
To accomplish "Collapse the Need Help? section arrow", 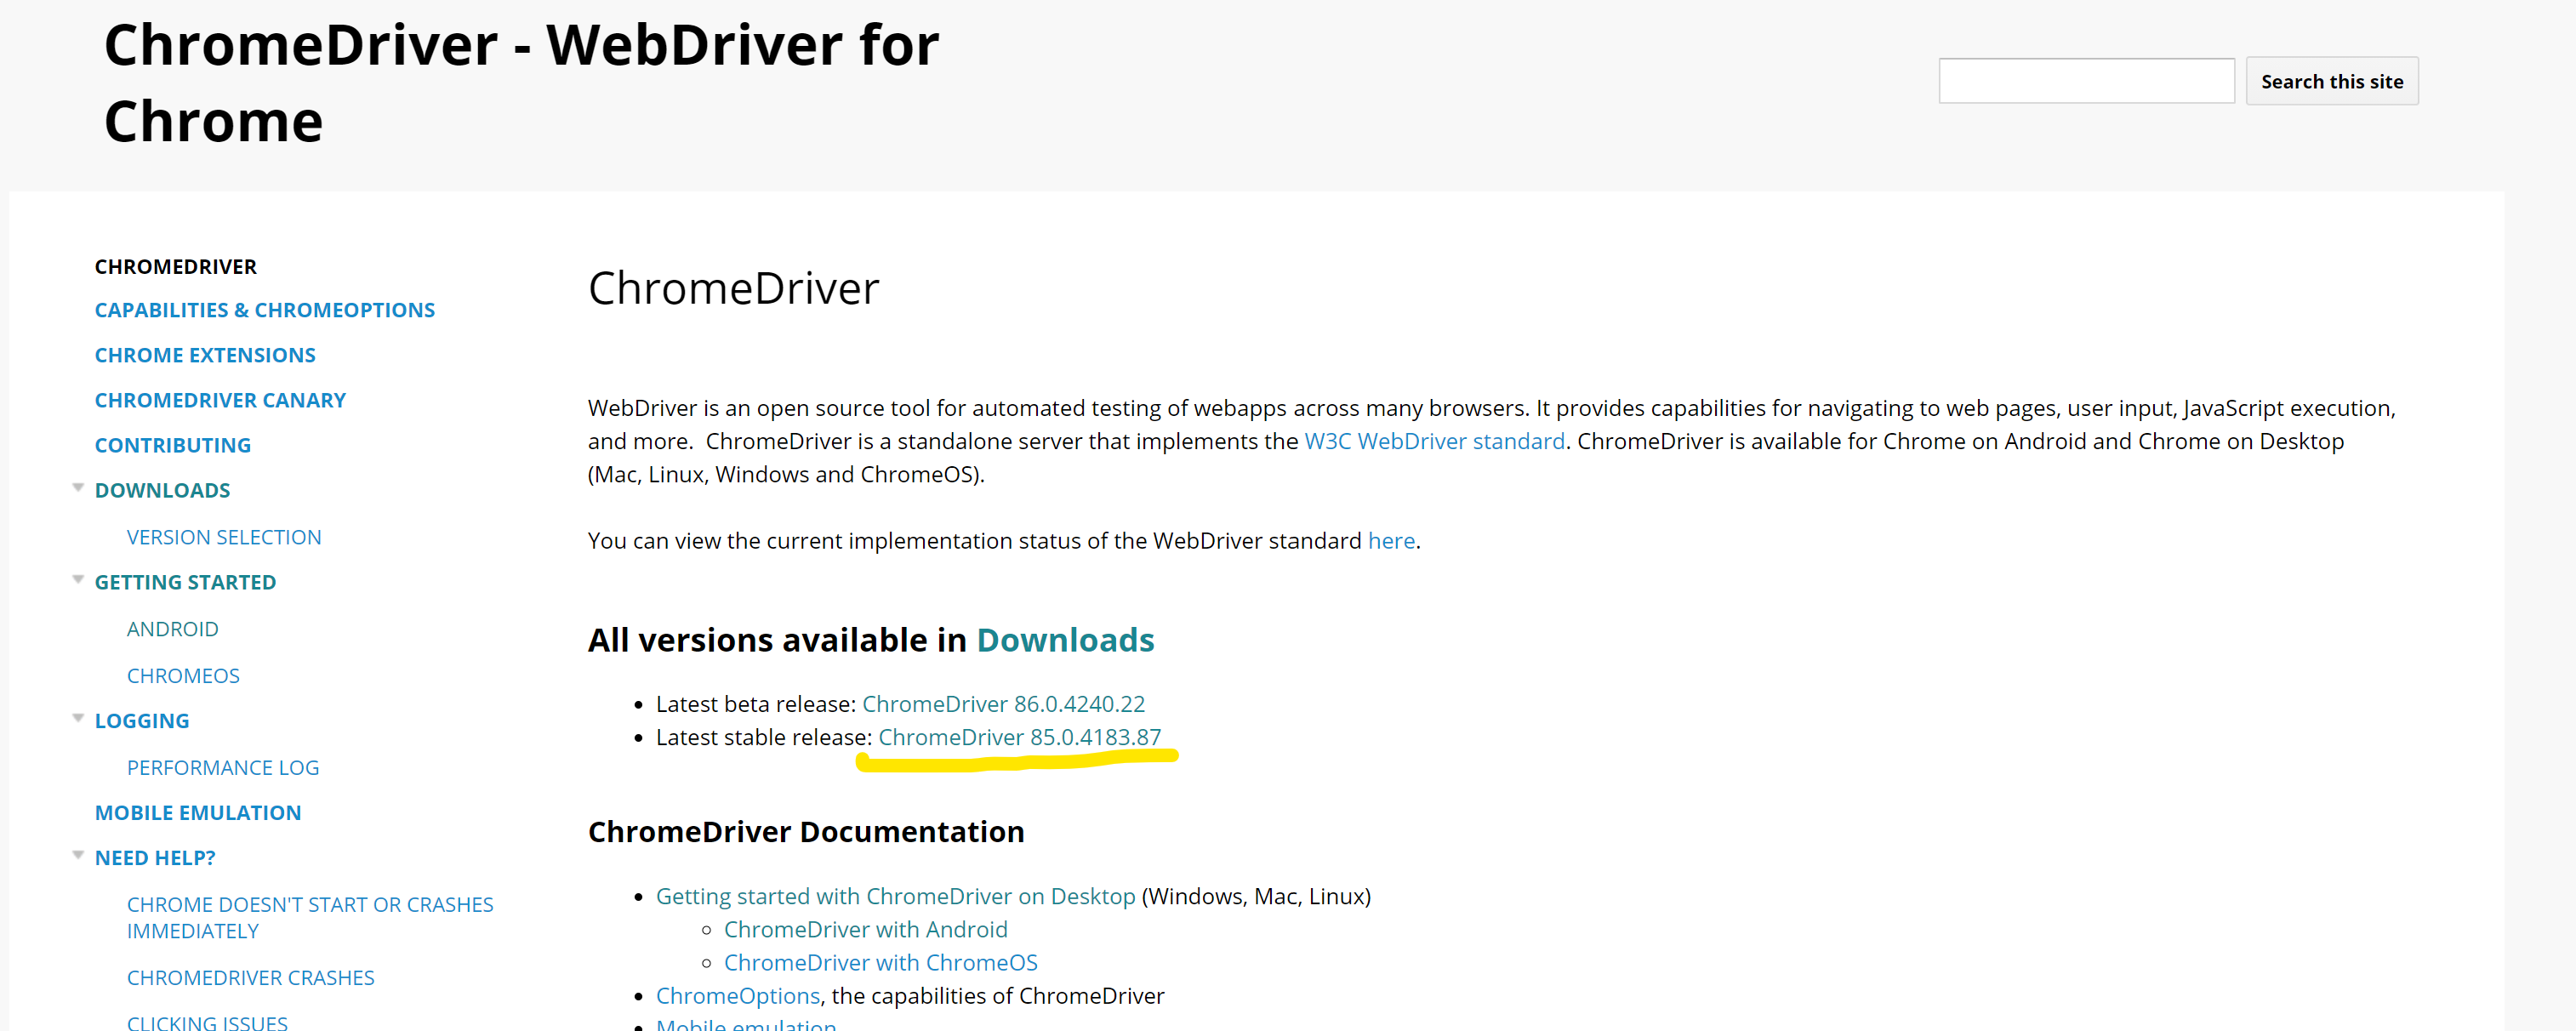I will pyautogui.click(x=78, y=856).
